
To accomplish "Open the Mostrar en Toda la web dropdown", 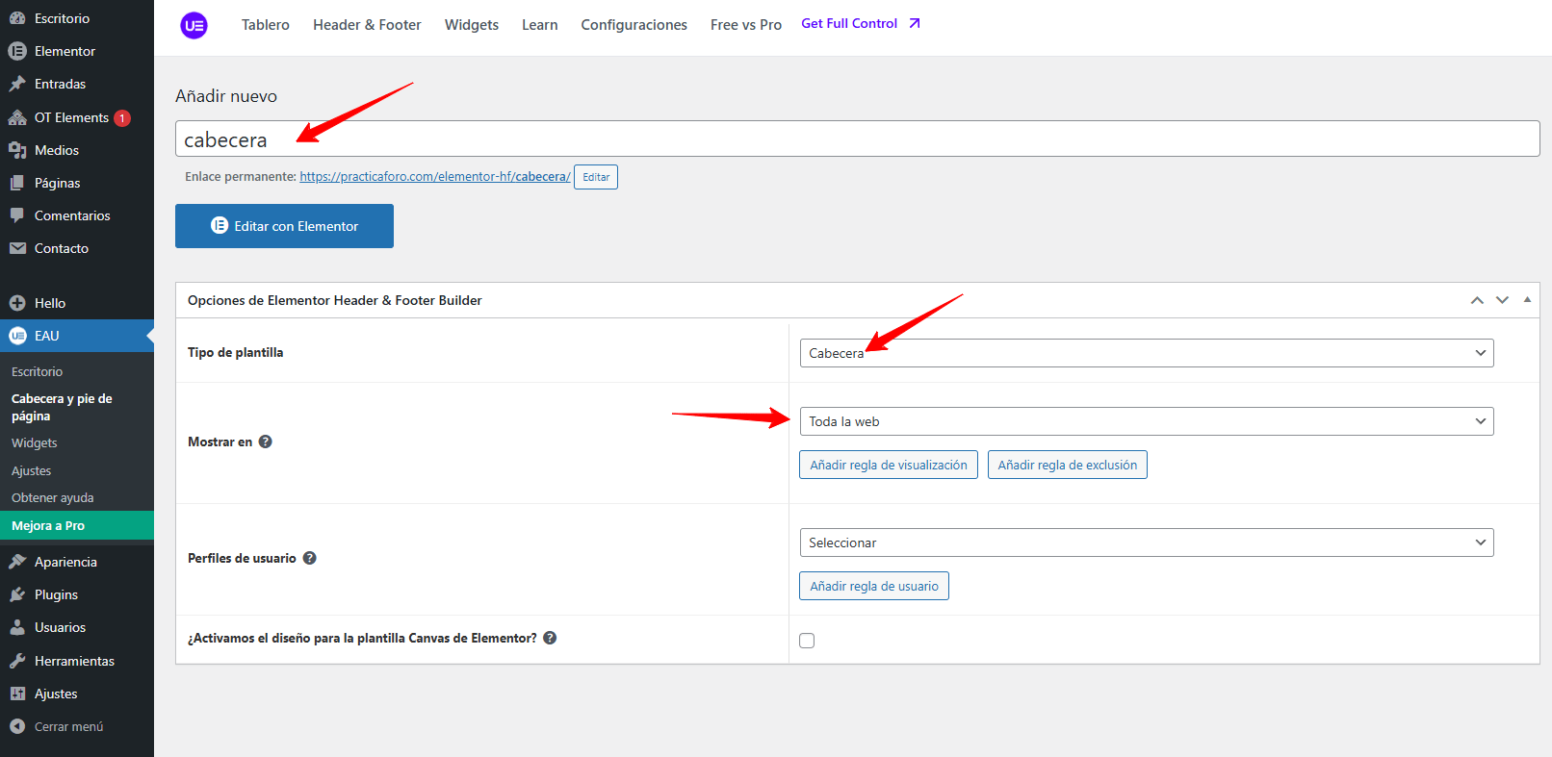I will [1146, 421].
